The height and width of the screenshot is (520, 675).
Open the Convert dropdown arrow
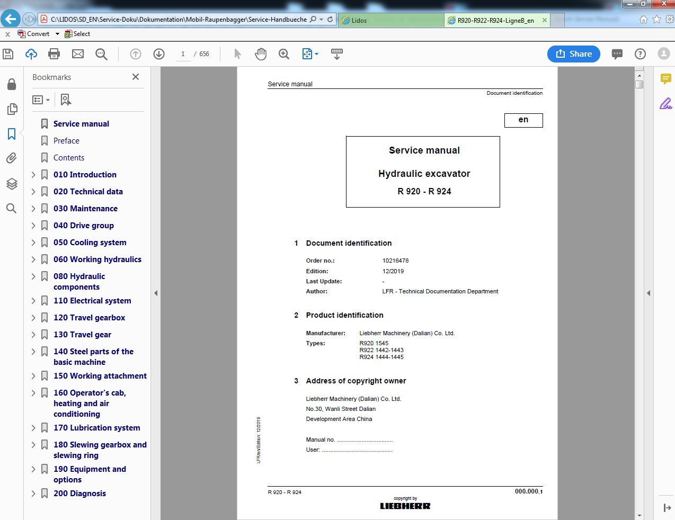point(57,34)
